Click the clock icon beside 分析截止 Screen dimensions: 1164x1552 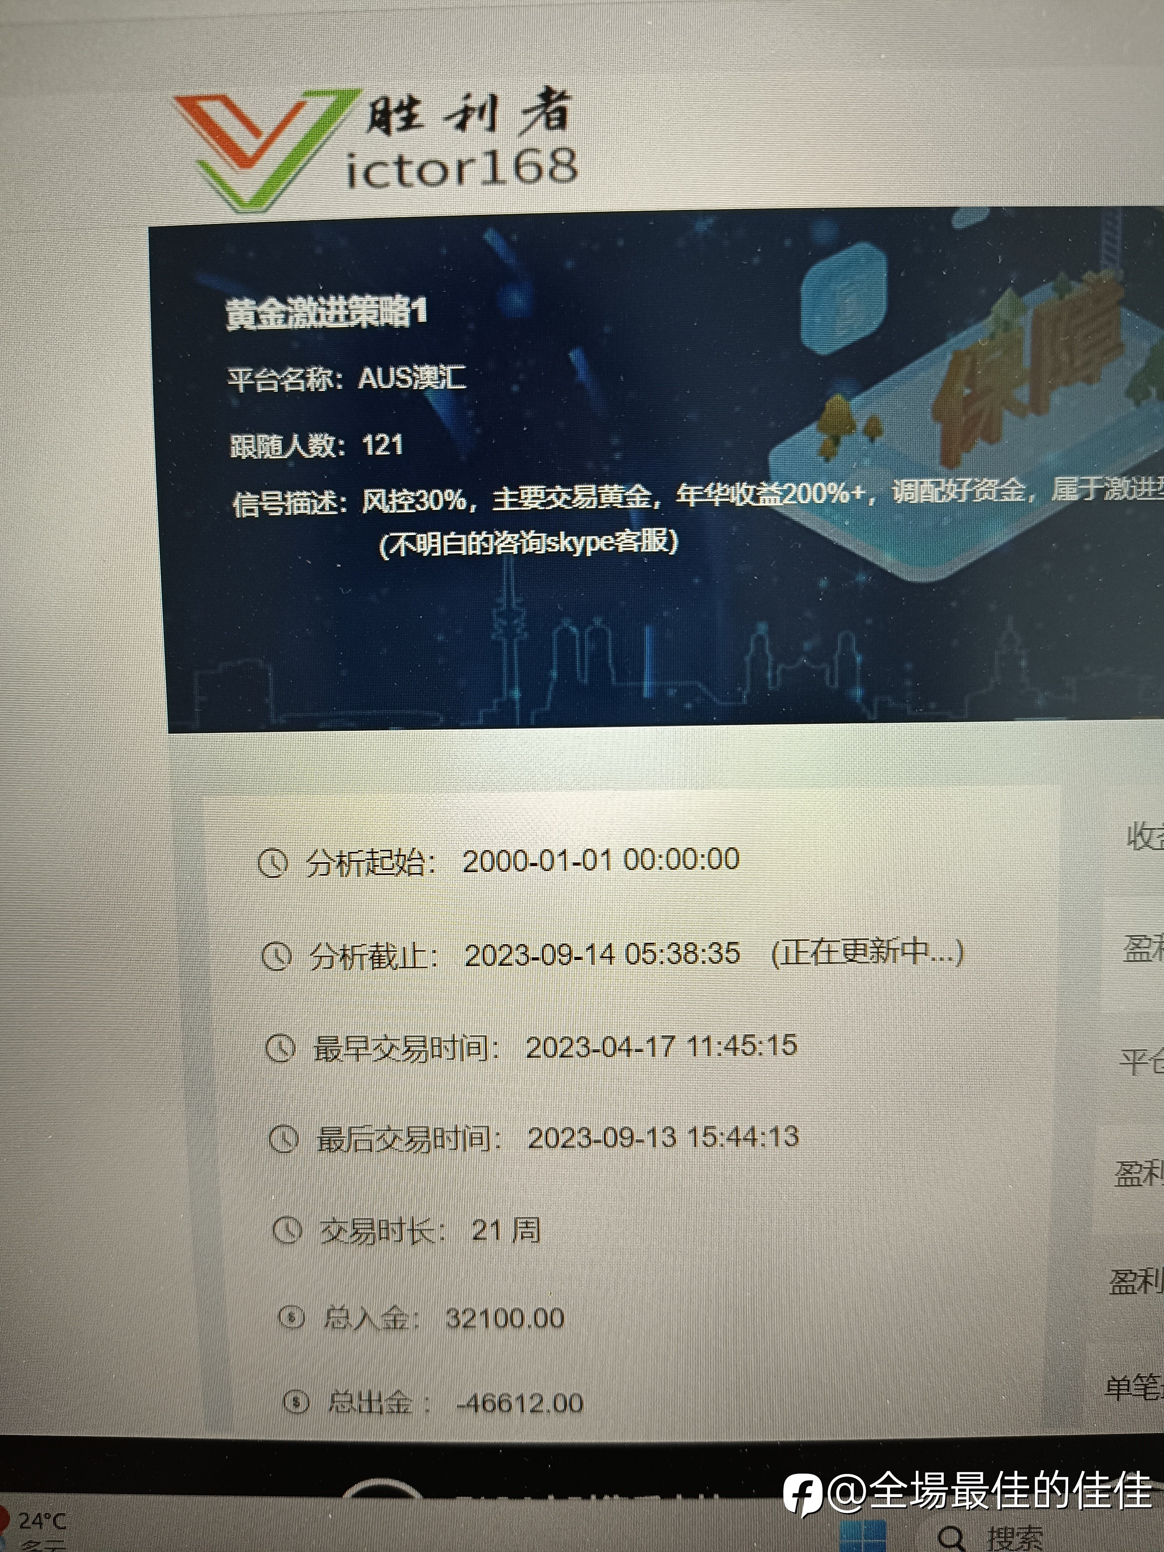tap(277, 956)
